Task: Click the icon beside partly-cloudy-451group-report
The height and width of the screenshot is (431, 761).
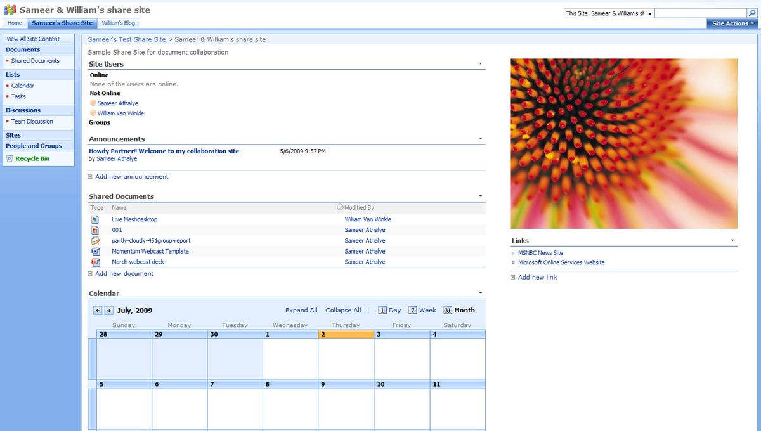Action: 96,240
